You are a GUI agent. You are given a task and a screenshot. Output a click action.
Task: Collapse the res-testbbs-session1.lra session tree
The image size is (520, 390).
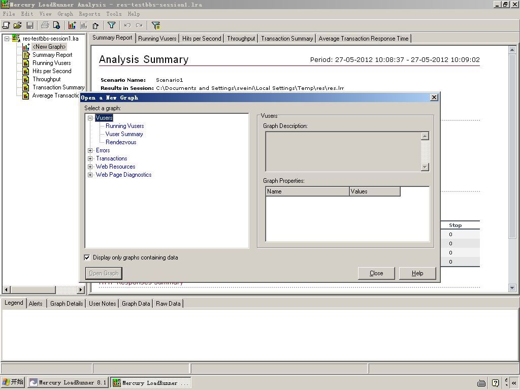pos(7,39)
